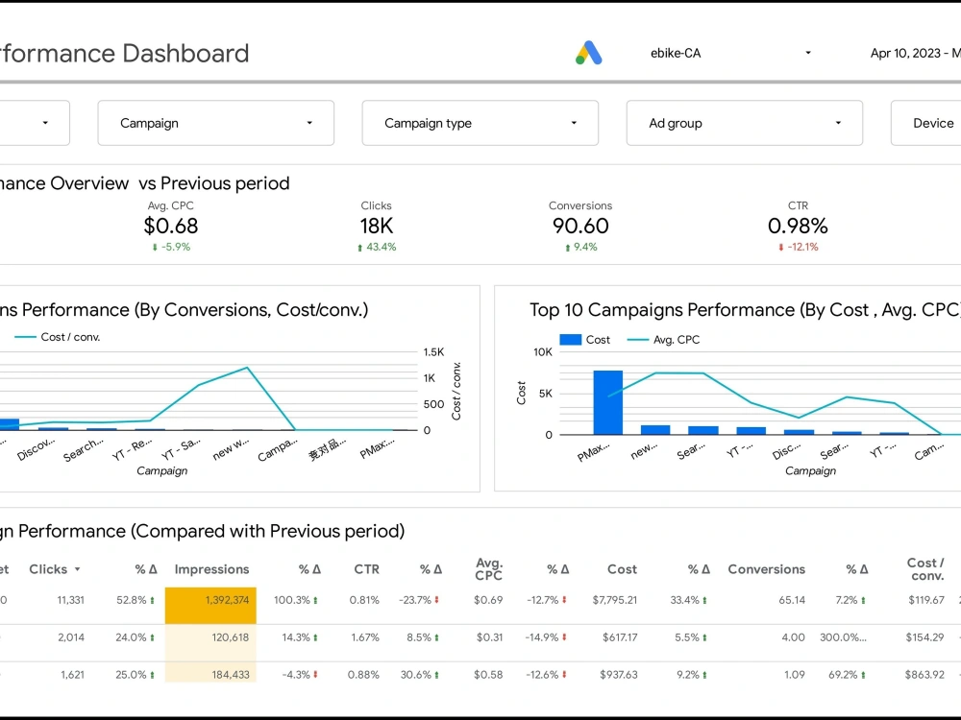Click the $119.67 cost per conversion cell

[926, 600]
